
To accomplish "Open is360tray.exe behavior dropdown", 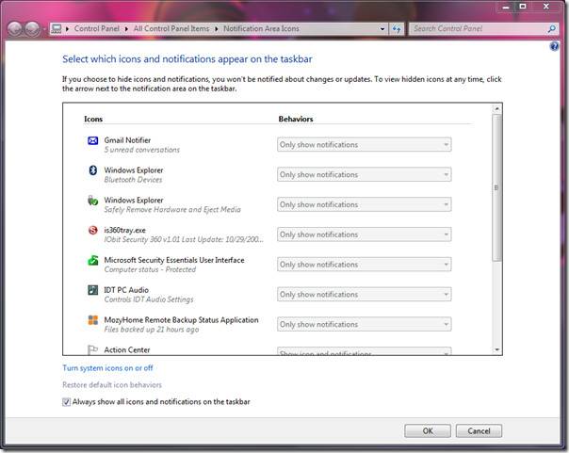I will (365, 235).
